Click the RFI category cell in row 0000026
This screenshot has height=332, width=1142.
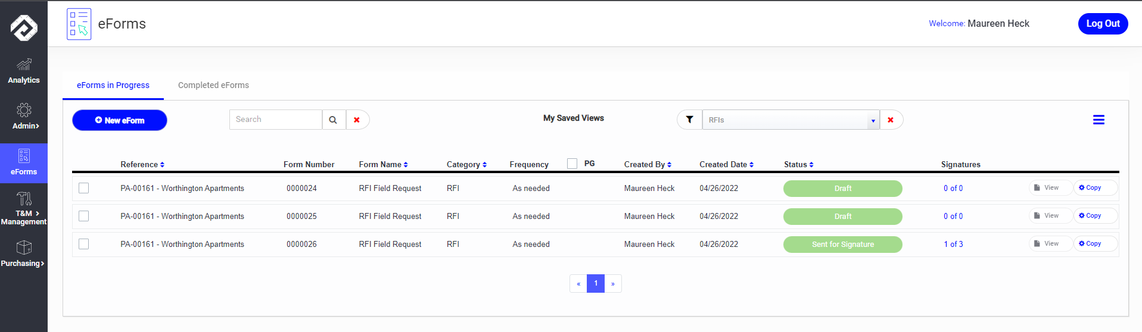click(453, 244)
